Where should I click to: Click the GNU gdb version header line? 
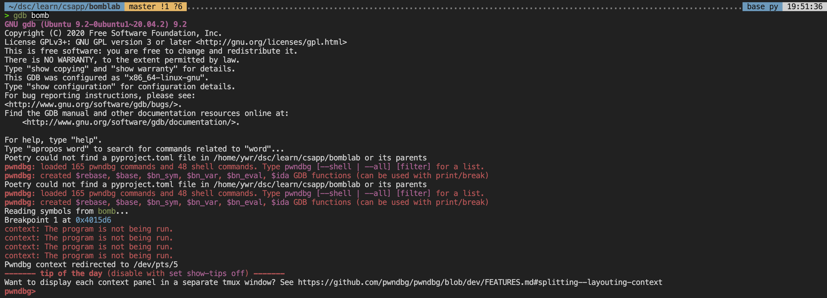click(95, 24)
